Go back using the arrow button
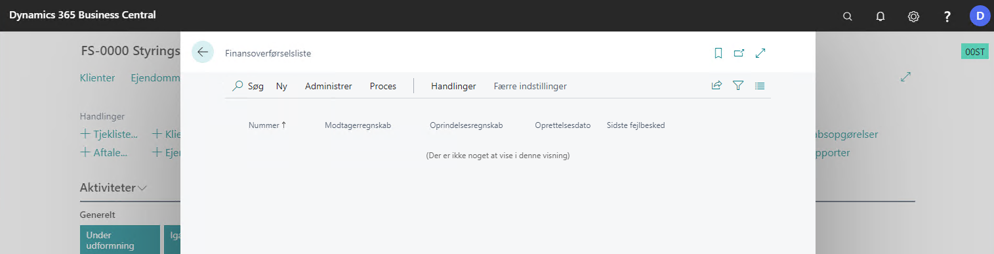Viewport: 994px width, 254px height. 203,52
